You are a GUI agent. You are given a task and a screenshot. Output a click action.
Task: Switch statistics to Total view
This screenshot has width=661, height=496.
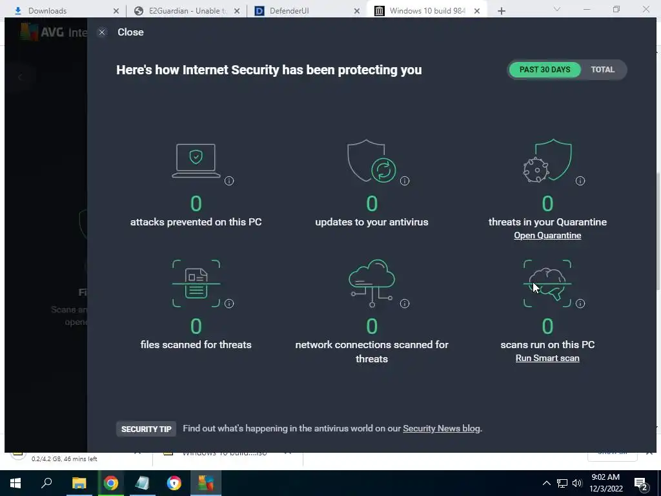[602, 70]
